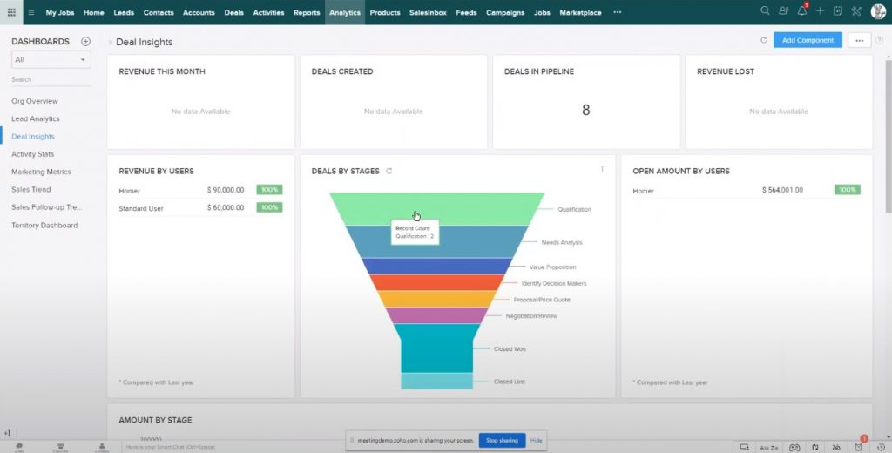Image resolution: width=892 pixels, height=453 pixels.
Task: Open global search magnifier icon
Action: pyautogui.click(x=765, y=10)
